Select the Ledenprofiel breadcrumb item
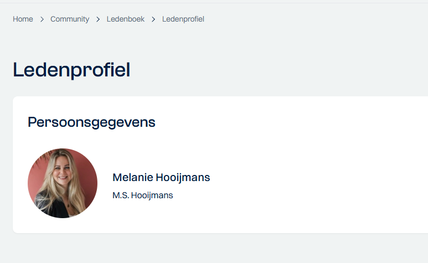428x263 pixels. coord(183,19)
